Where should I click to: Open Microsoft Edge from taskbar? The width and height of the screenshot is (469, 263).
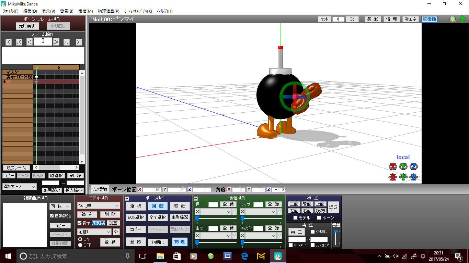point(244,256)
